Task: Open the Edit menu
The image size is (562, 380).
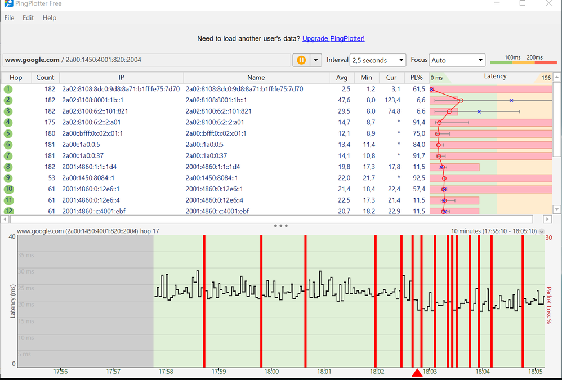Action: (28, 18)
